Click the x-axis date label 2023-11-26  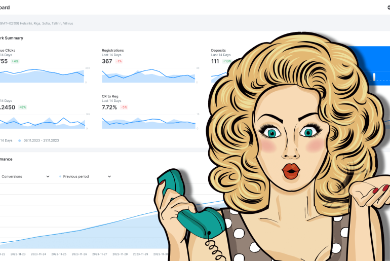[x=79, y=254]
